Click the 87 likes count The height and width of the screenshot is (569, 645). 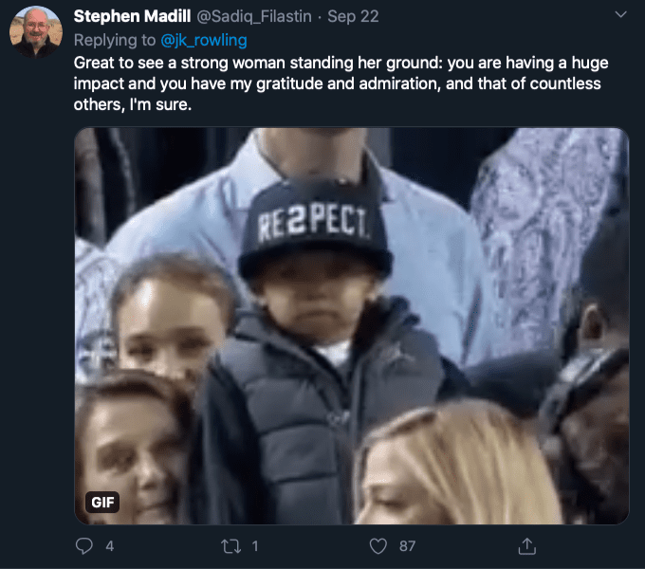(x=408, y=546)
